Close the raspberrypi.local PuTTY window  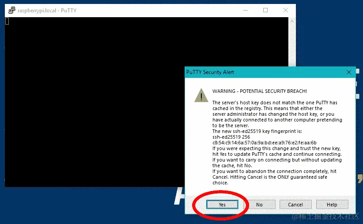point(286,11)
